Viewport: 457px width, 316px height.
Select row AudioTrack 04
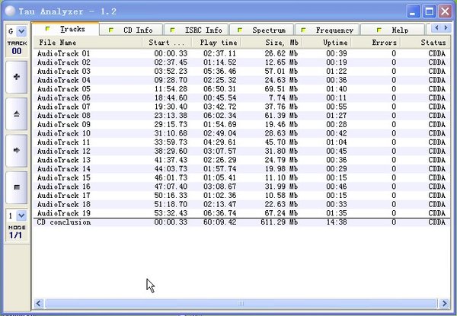pyautogui.click(x=241, y=80)
